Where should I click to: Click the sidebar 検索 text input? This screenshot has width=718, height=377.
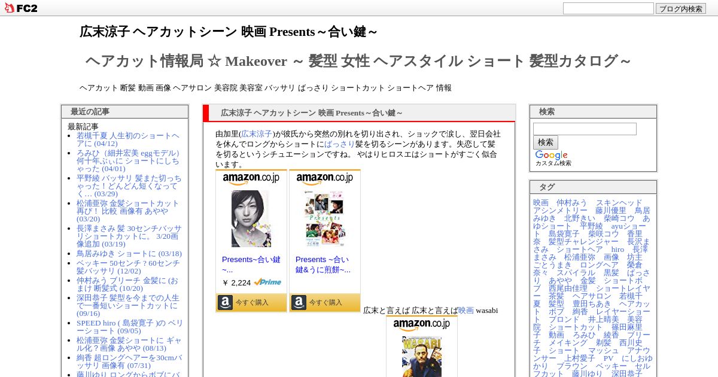[x=585, y=129]
